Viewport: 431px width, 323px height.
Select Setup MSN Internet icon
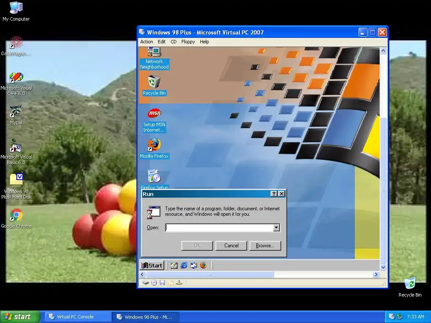coord(154,120)
